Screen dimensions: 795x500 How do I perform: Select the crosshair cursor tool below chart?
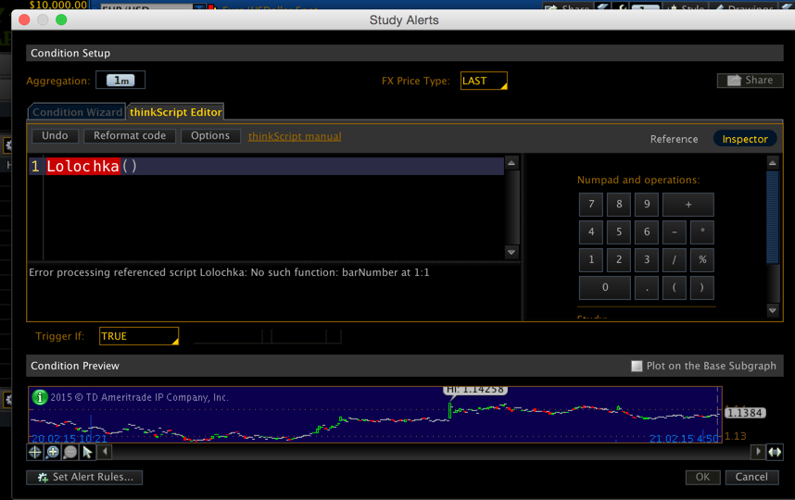pos(35,452)
